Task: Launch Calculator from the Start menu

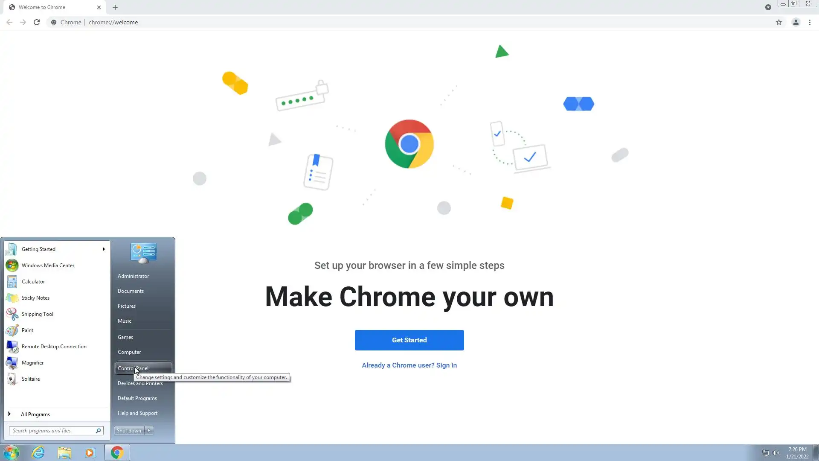Action: pos(33,282)
